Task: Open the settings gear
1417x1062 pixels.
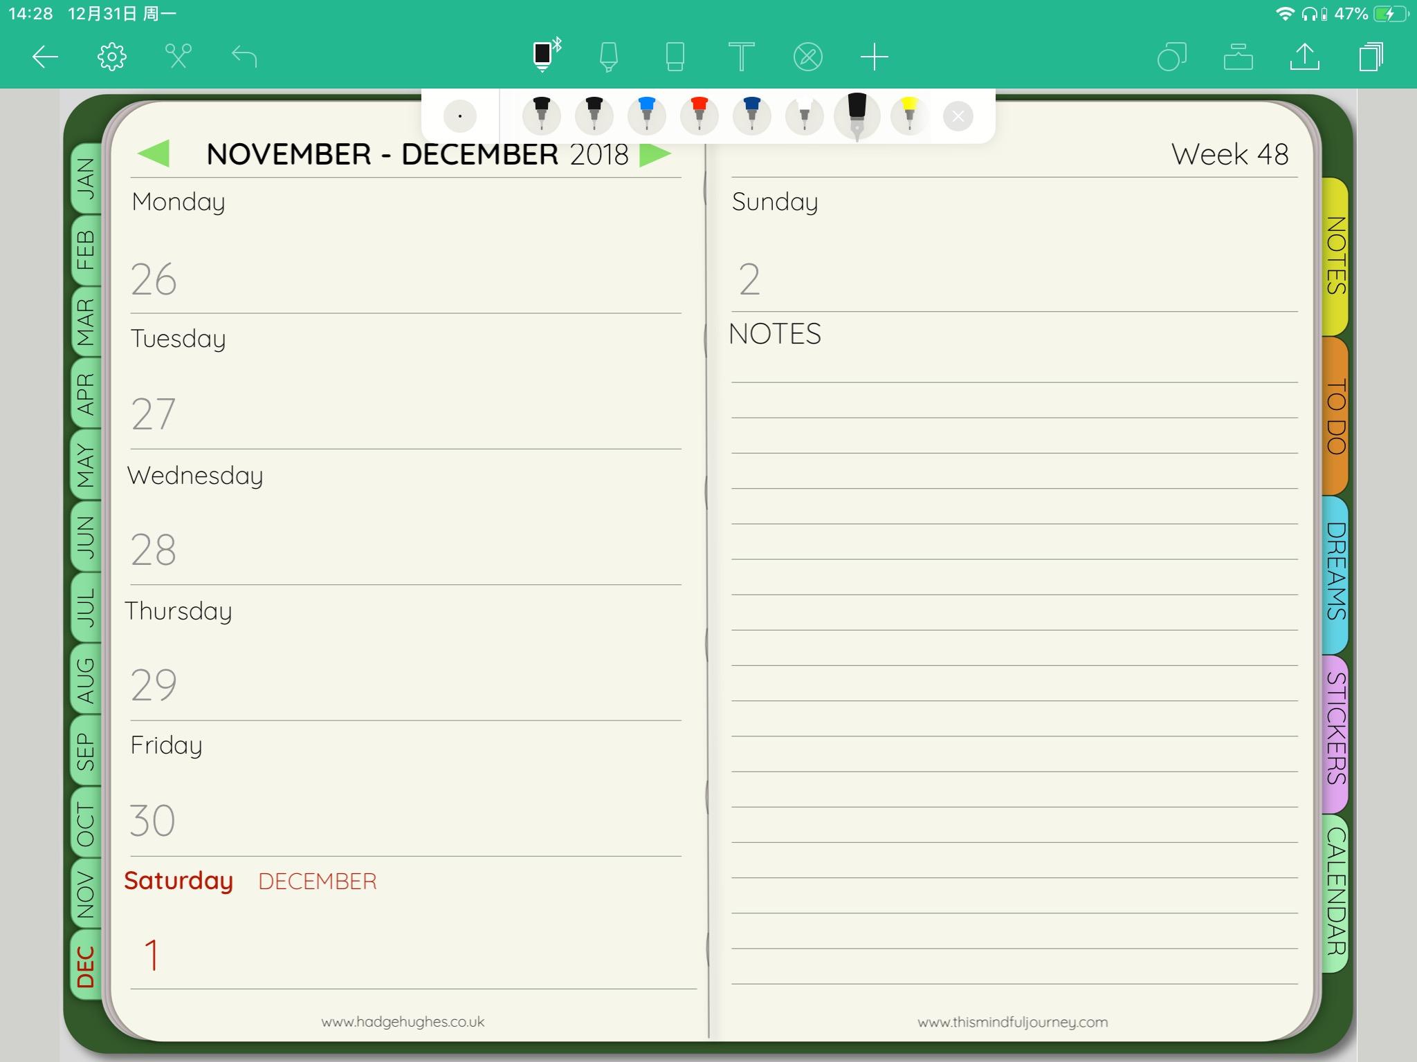Action: coord(111,57)
